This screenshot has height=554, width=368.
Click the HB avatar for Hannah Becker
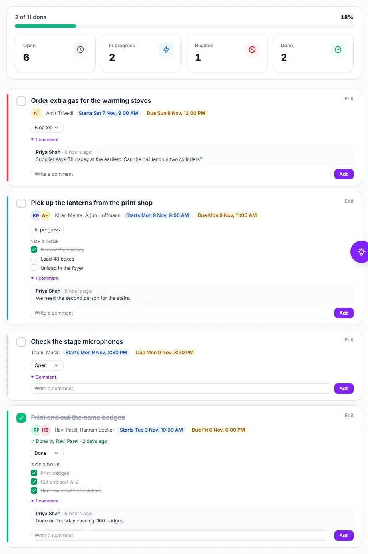click(45, 430)
